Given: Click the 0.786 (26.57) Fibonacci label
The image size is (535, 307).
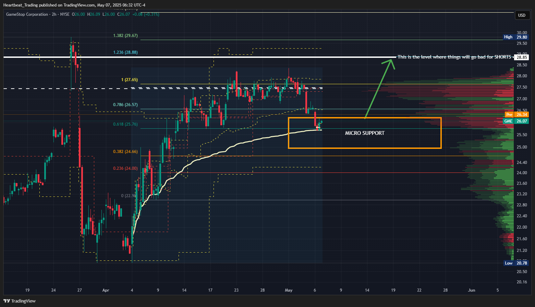Looking at the screenshot, I should coord(125,105).
